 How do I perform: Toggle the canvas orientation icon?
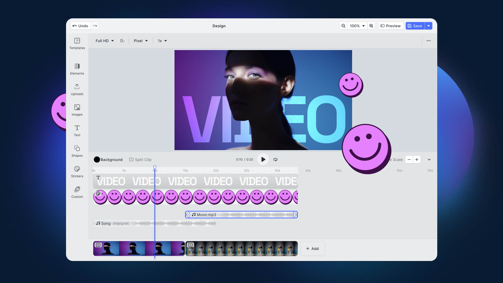pyautogui.click(x=122, y=41)
